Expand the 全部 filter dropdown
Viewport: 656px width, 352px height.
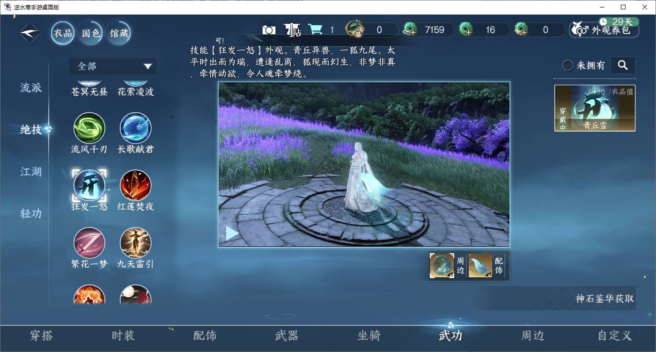pos(112,66)
